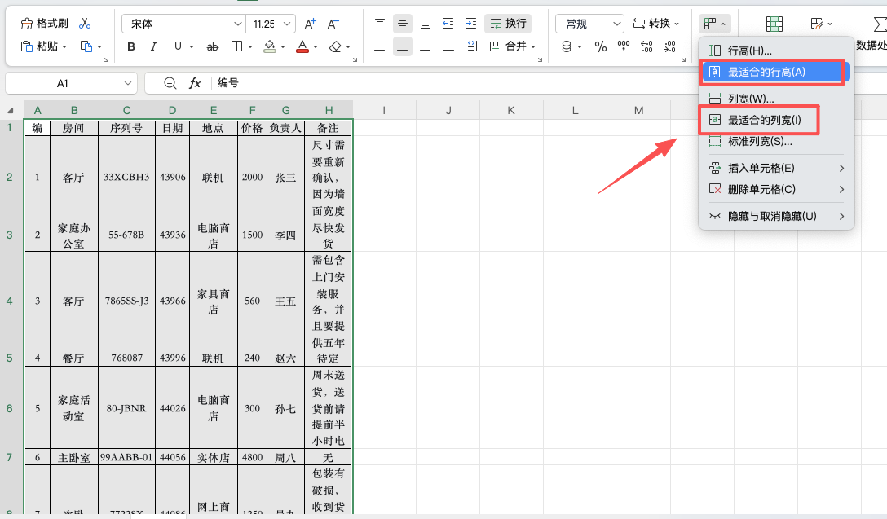Toggle vertical middle alignment
887x519 pixels.
tap(402, 23)
